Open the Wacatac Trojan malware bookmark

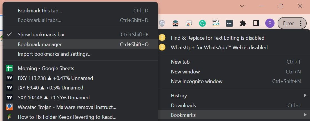[67, 107]
